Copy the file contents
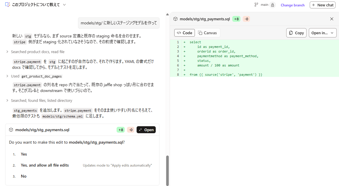339x186 pixels. point(296,33)
